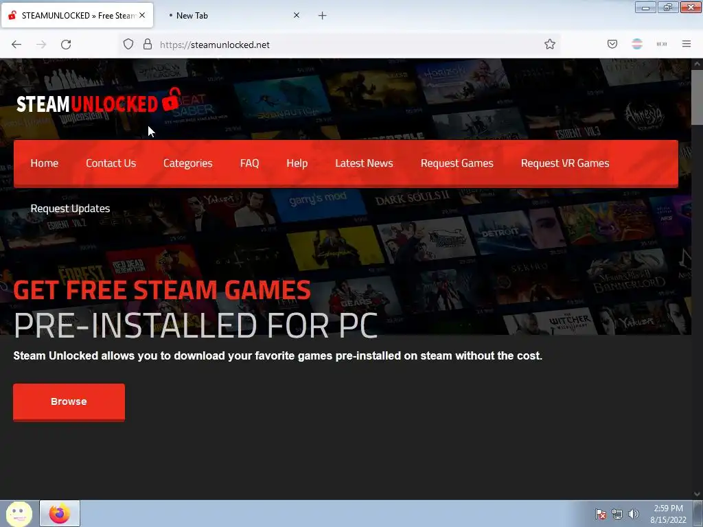Open the Firefox hamburger application menu

(x=687, y=44)
